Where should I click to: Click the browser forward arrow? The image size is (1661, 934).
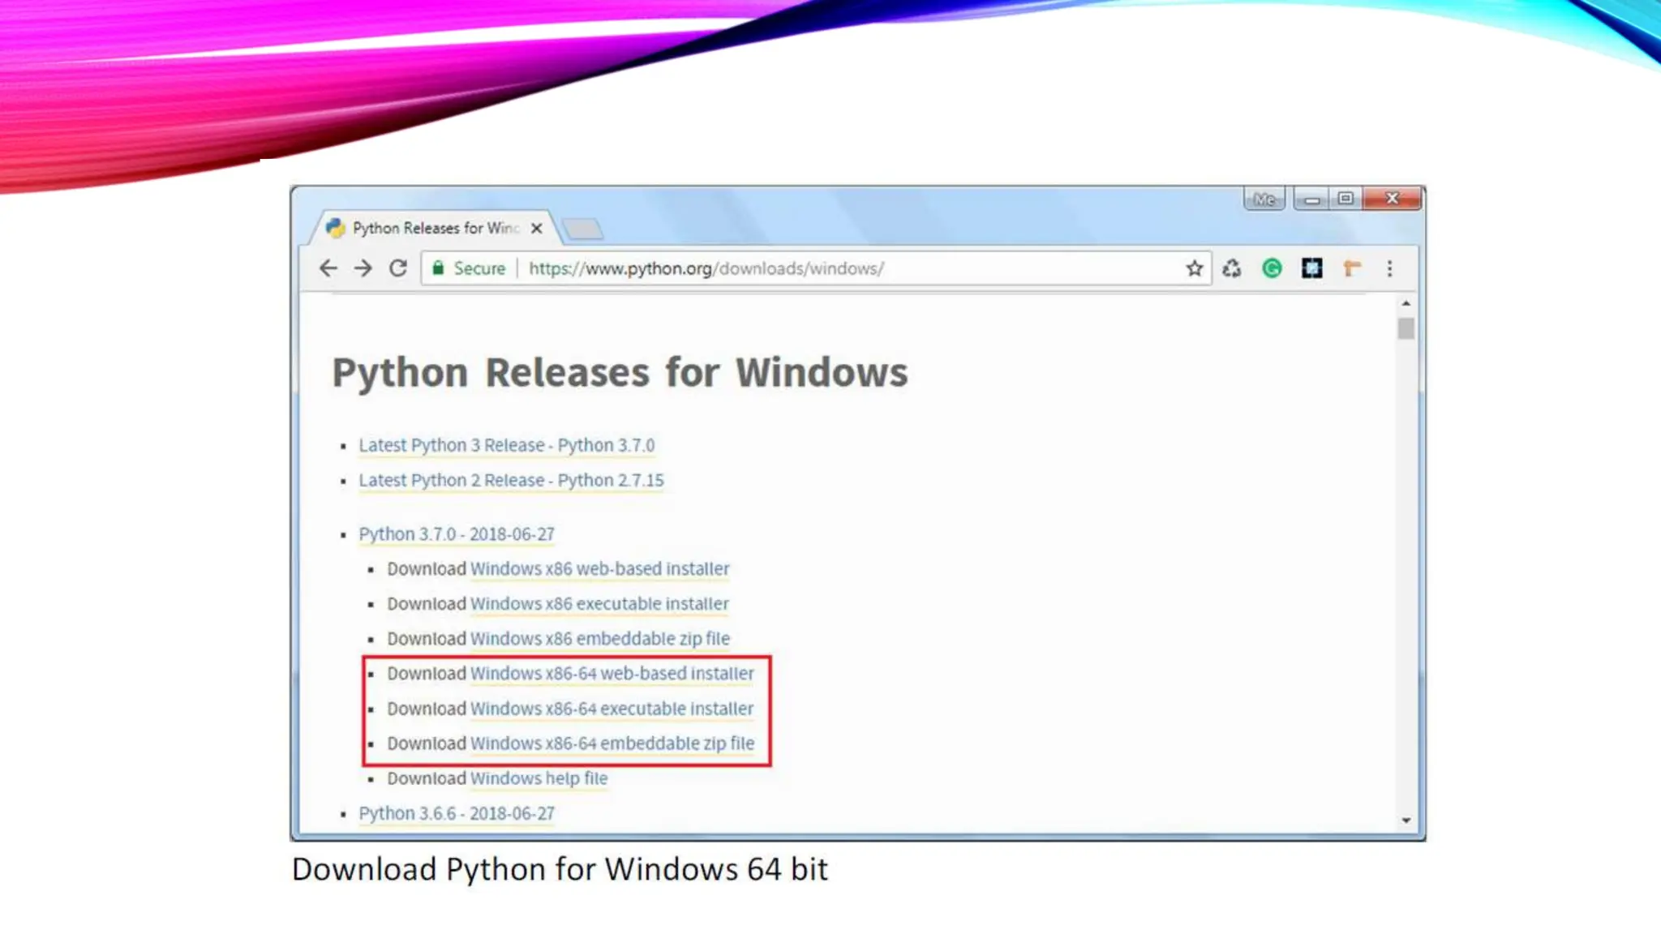(363, 268)
